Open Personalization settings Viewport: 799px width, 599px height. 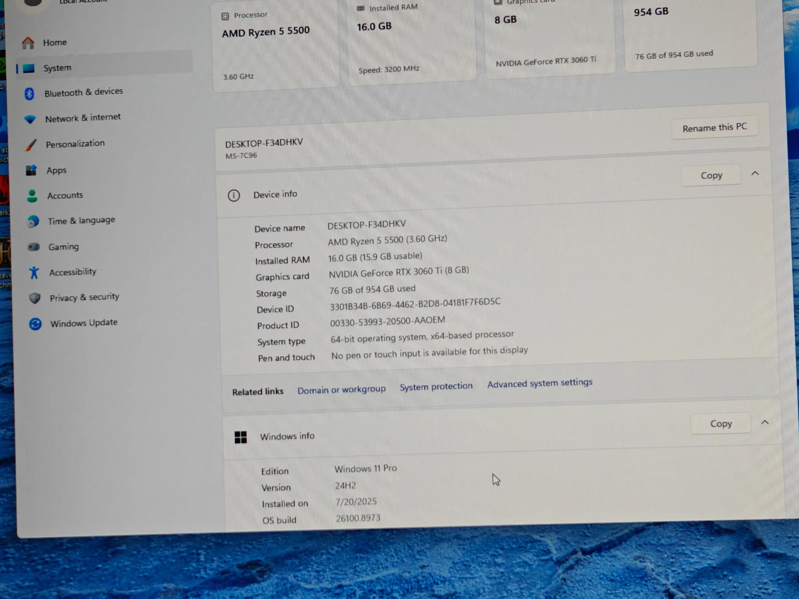point(75,144)
